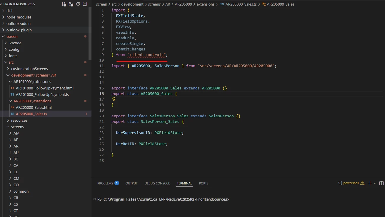Click the AR205000_Sales.ts breadcrumb
385x217 pixels.
[x=241, y=4]
